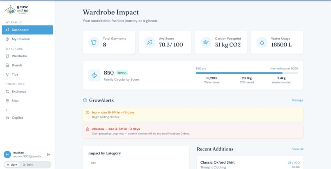The height and width of the screenshot is (169, 331).
Task: Click the Total Garments card
Action: pos(109,42)
